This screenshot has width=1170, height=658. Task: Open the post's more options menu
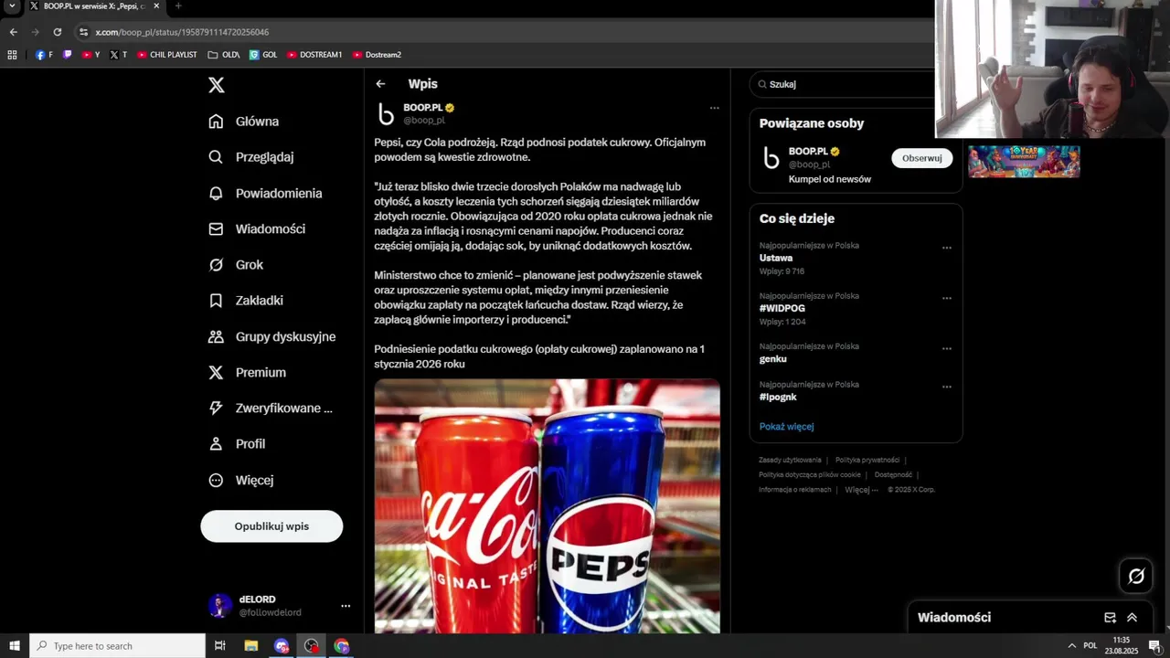(714, 108)
